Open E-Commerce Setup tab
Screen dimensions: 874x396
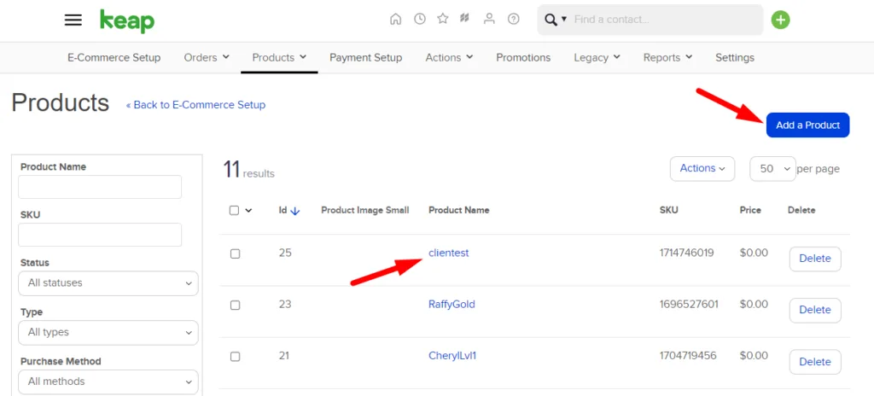[114, 57]
